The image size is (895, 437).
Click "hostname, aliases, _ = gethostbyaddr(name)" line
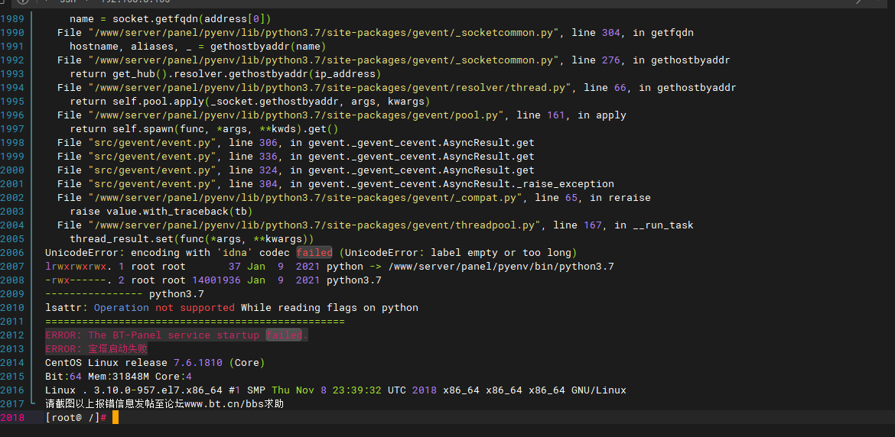pos(198,46)
